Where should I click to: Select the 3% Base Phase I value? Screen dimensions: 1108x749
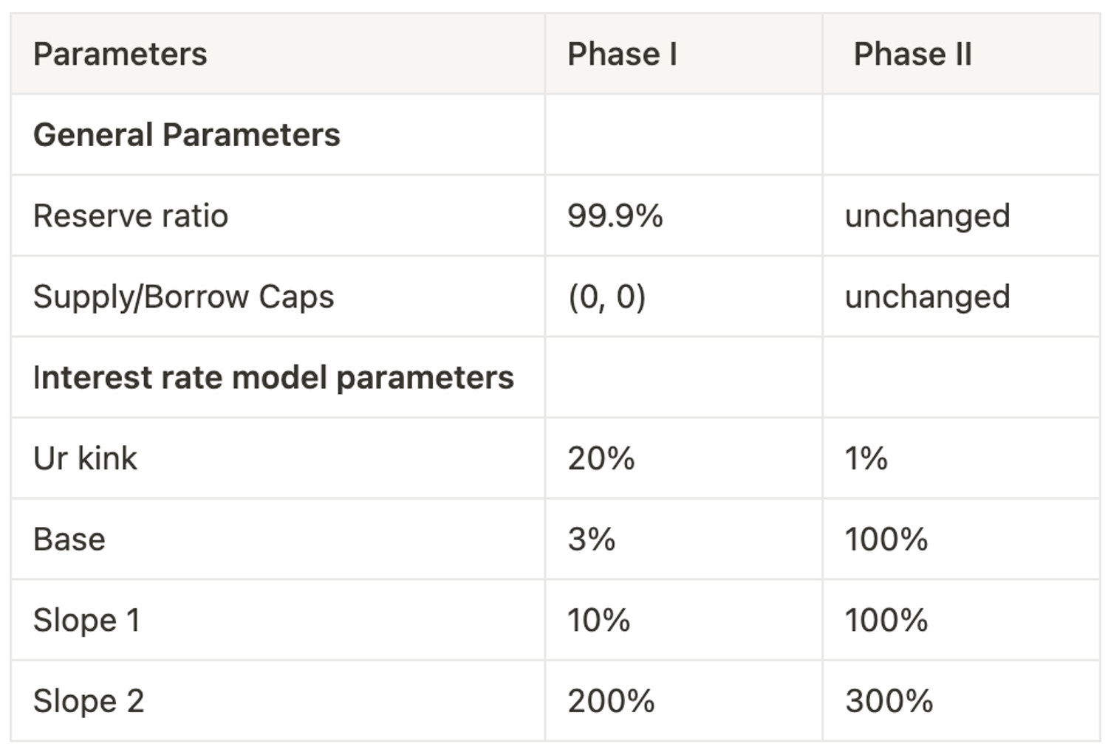tap(592, 539)
